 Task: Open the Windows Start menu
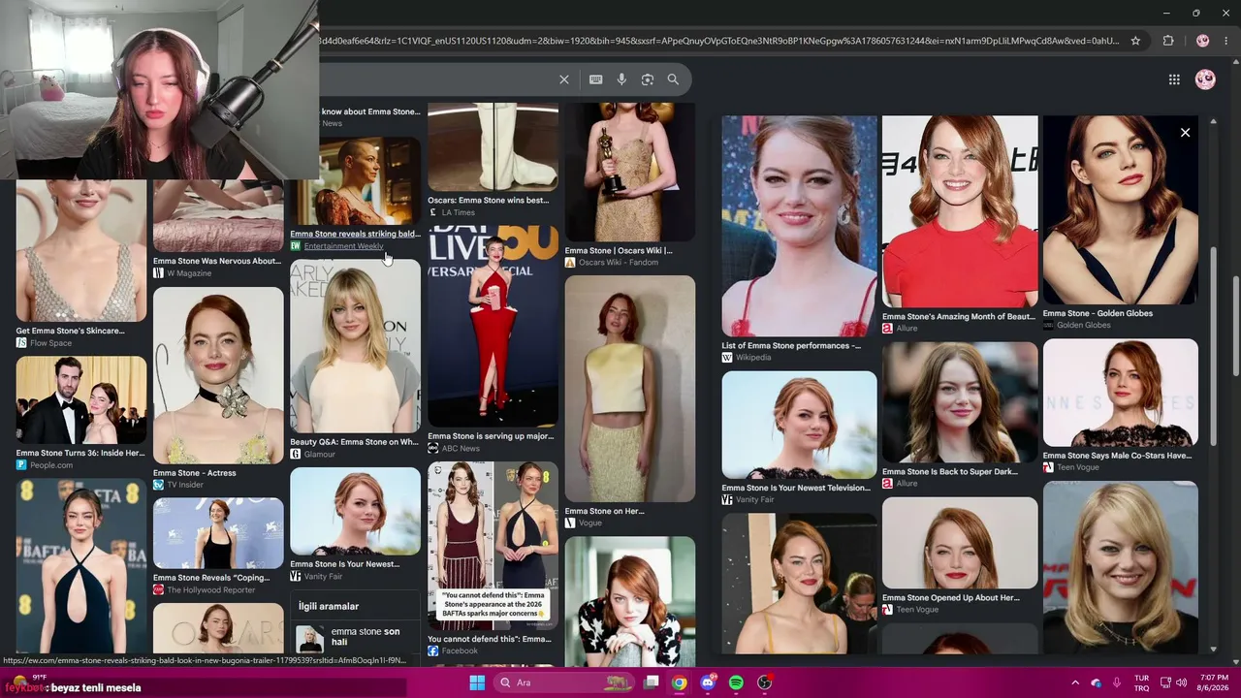point(477,682)
